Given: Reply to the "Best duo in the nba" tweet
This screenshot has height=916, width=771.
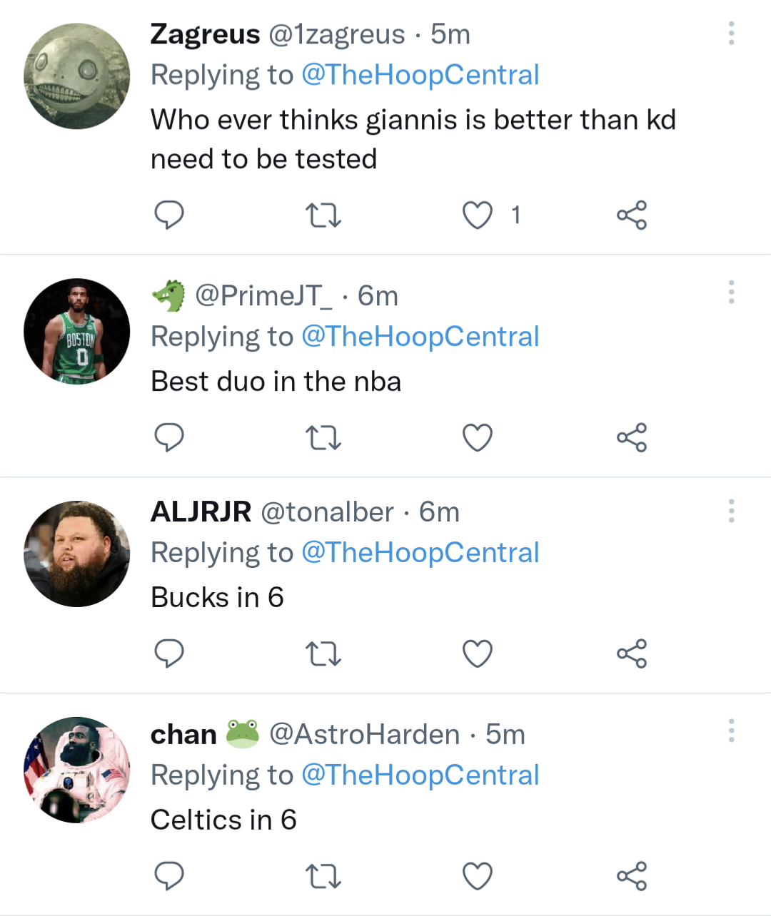Looking at the screenshot, I should (x=169, y=437).
